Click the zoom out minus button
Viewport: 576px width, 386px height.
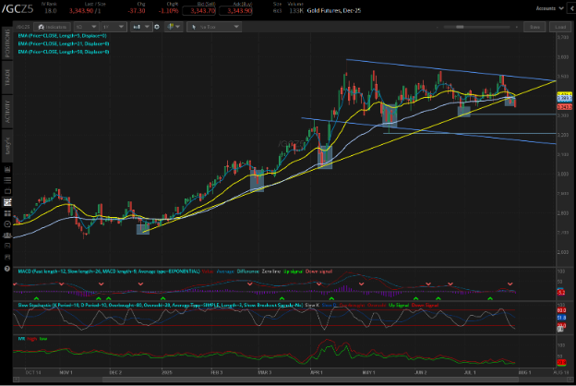[x=438, y=27]
